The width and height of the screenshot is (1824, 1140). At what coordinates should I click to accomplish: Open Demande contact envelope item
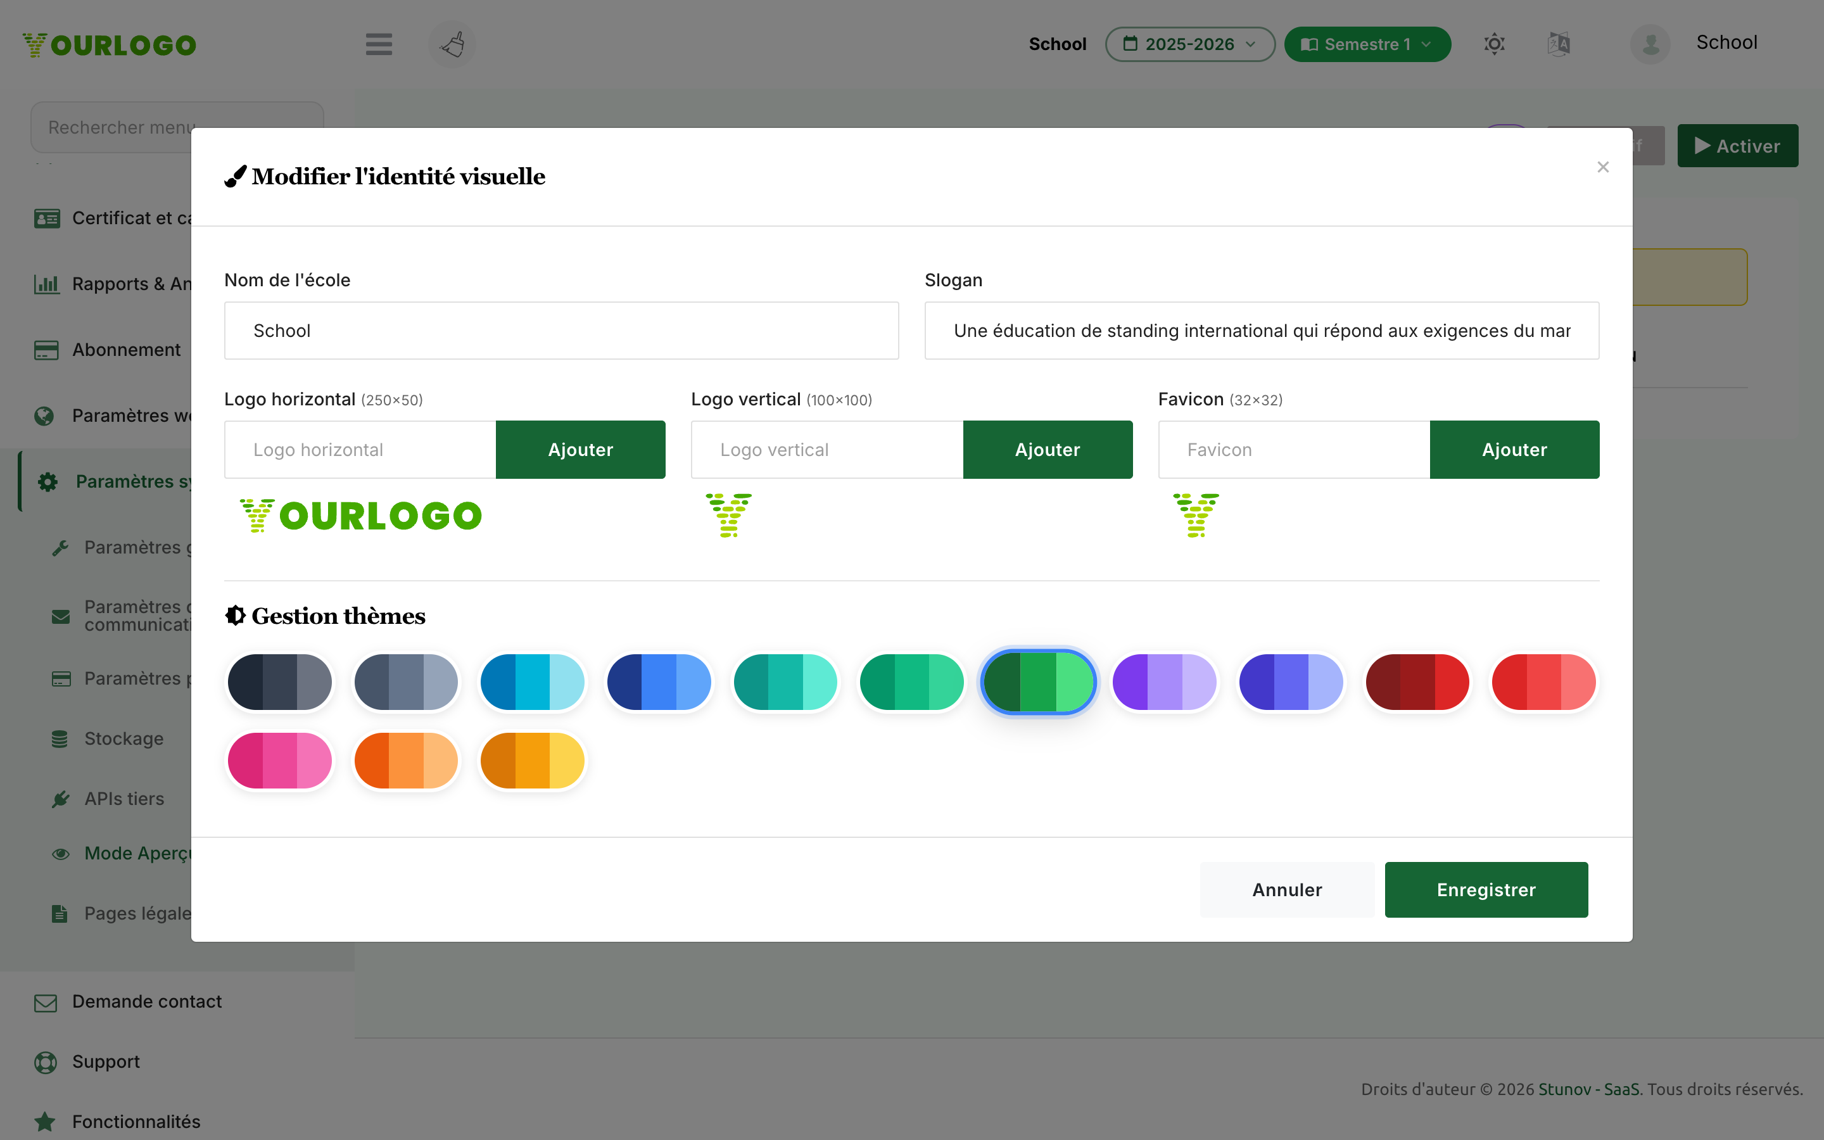pyautogui.click(x=128, y=1001)
